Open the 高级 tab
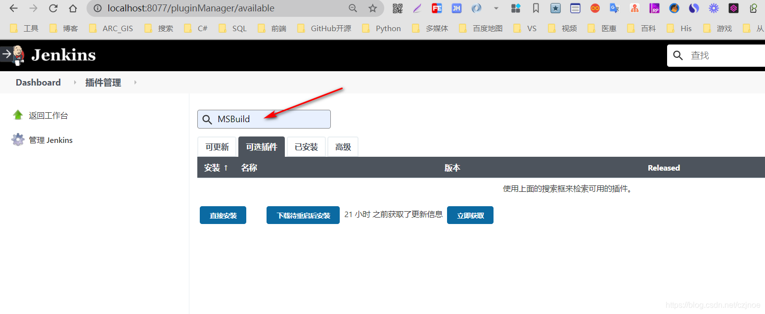The image size is (765, 314). pyautogui.click(x=343, y=146)
